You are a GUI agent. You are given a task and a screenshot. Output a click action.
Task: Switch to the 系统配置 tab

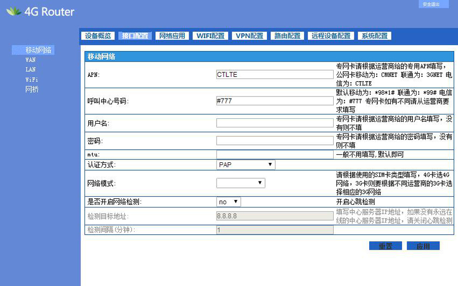pyautogui.click(x=375, y=36)
